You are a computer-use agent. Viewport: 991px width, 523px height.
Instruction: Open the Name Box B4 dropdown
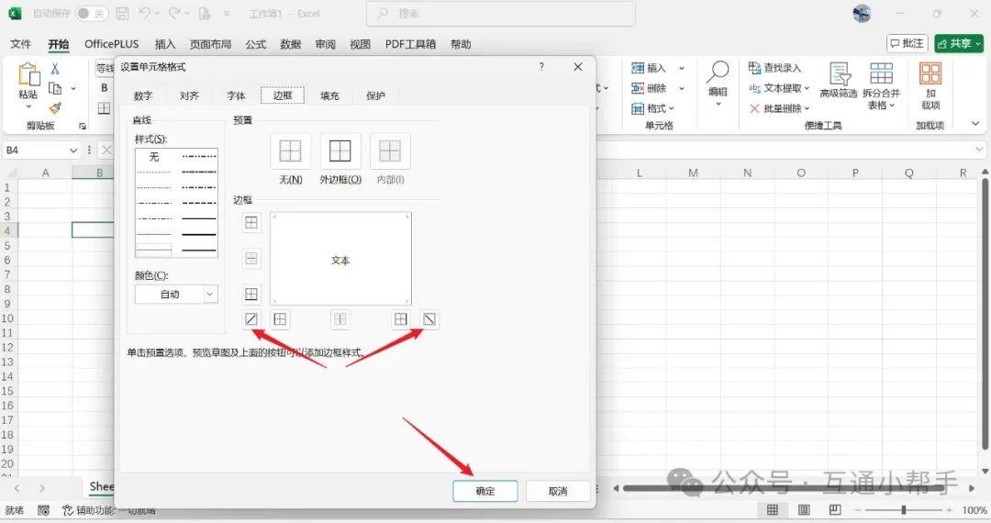click(x=73, y=150)
